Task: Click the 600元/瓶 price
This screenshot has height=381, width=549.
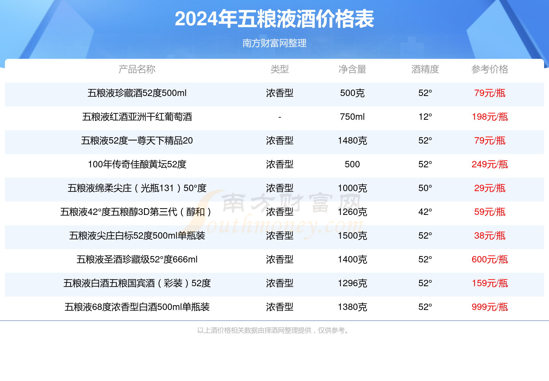Action: tap(490, 259)
